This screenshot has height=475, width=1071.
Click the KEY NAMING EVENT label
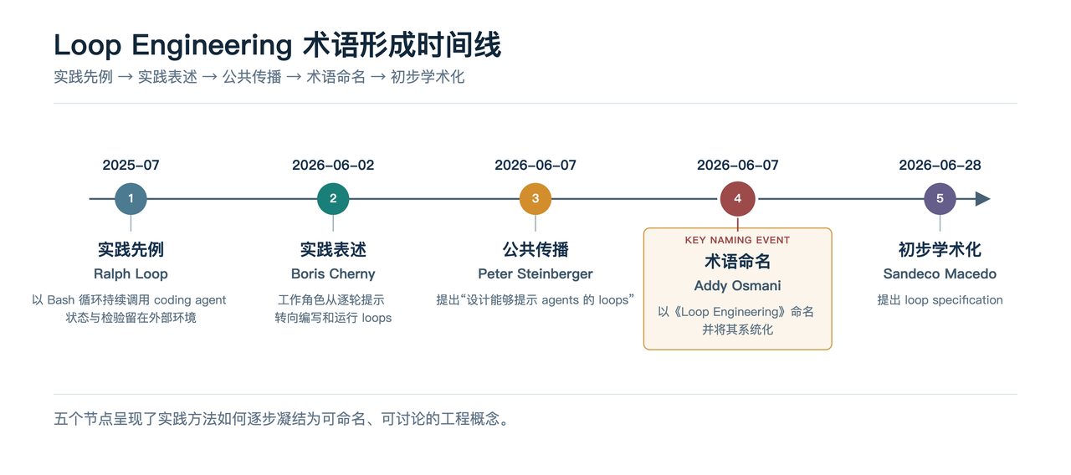pos(738,240)
